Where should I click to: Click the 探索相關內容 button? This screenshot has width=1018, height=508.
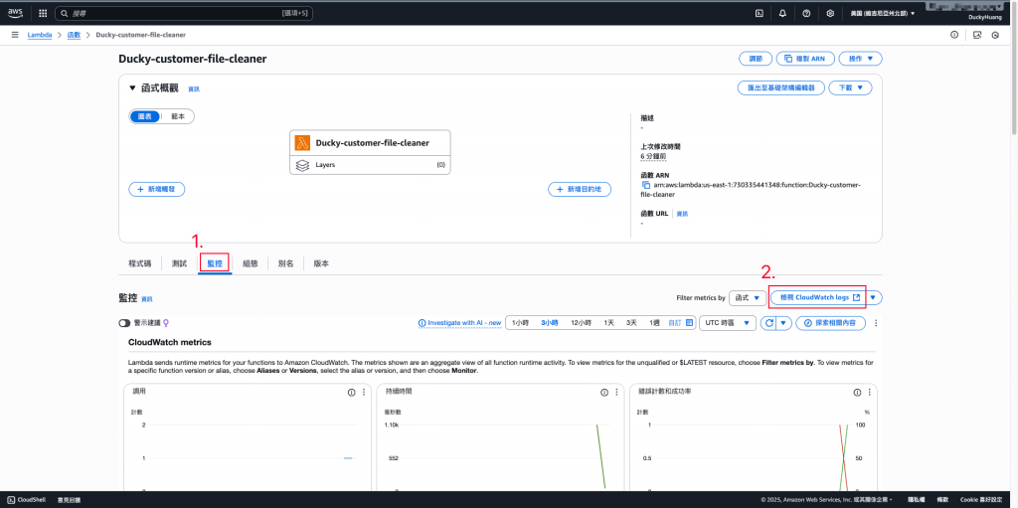831,323
